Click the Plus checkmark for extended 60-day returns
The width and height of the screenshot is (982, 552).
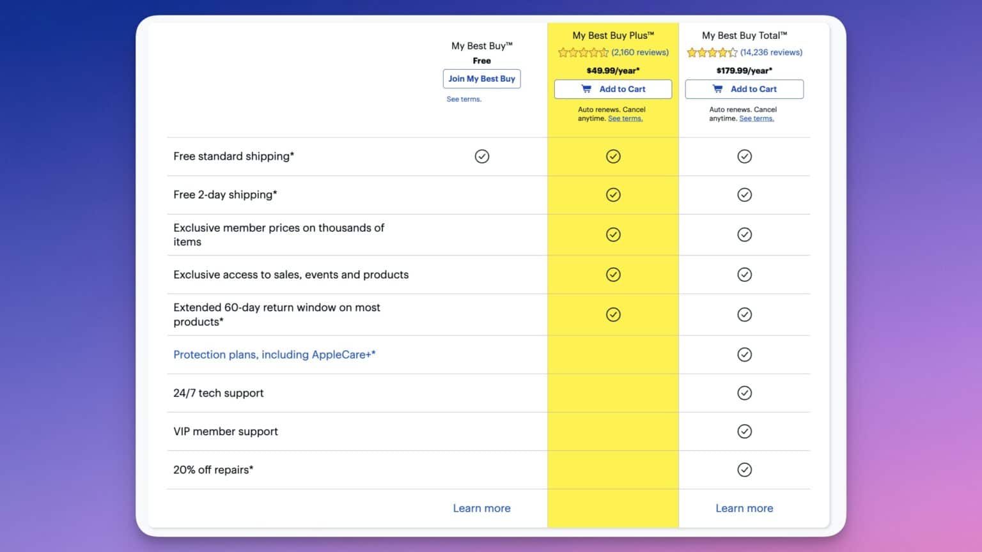coord(613,314)
